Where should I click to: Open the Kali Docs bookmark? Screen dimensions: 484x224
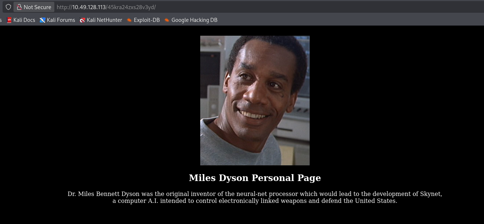21,20
